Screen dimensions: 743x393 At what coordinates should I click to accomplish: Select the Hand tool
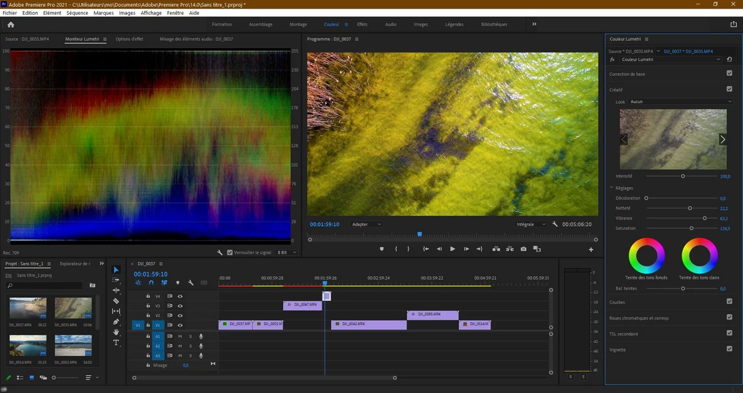(x=116, y=332)
